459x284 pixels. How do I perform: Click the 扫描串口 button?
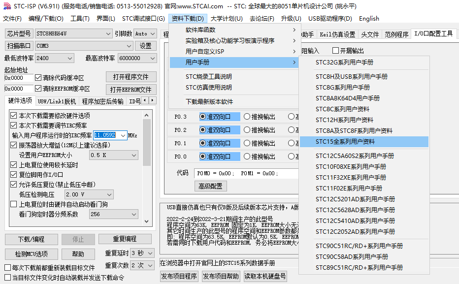click(19, 46)
